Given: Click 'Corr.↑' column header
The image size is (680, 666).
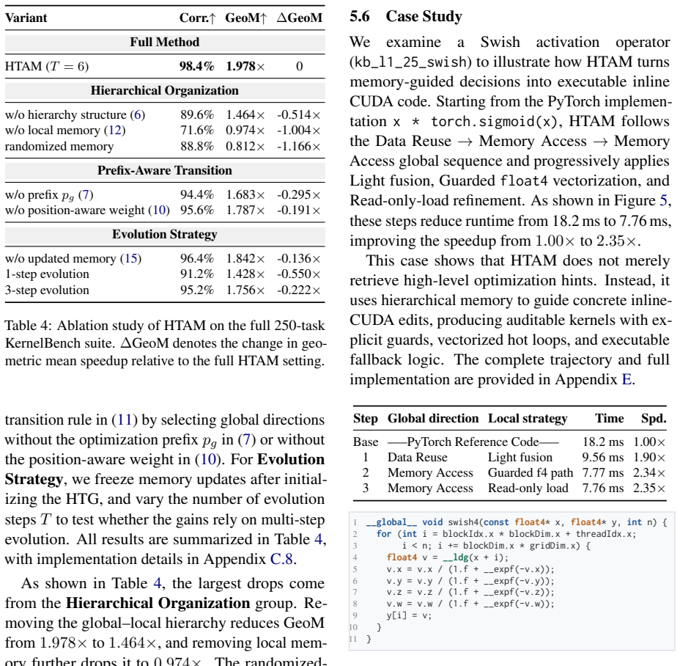Looking at the screenshot, I should pyautogui.click(x=197, y=18).
